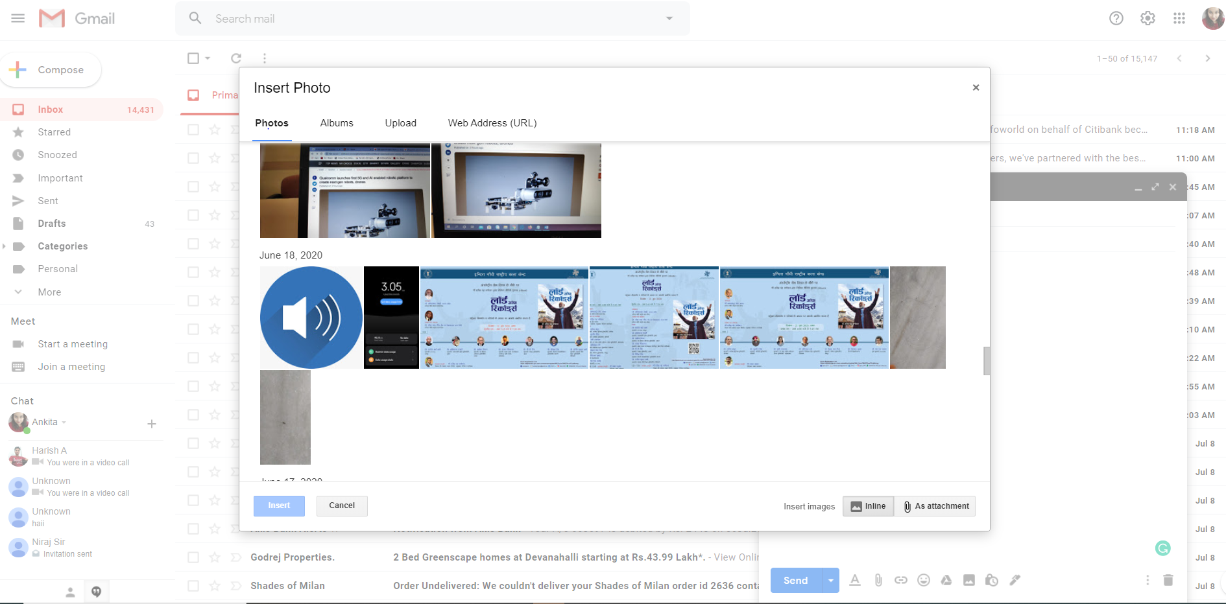Open the insert link tool
This screenshot has height=604, width=1226.
pyautogui.click(x=901, y=580)
